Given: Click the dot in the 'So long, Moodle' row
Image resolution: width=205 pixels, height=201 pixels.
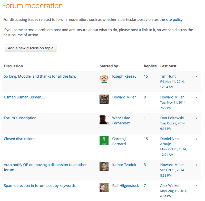Looking at the screenshot, I should [196, 77].
